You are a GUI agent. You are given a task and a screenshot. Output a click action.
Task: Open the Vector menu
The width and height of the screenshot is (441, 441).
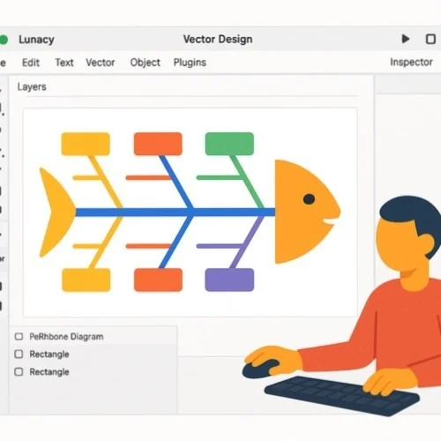pos(101,63)
